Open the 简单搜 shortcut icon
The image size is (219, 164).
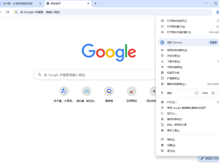coord(109,91)
